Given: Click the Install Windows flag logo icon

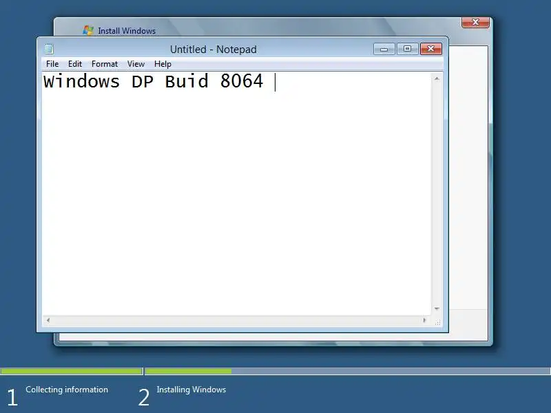Looking at the screenshot, I should point(88,30).
